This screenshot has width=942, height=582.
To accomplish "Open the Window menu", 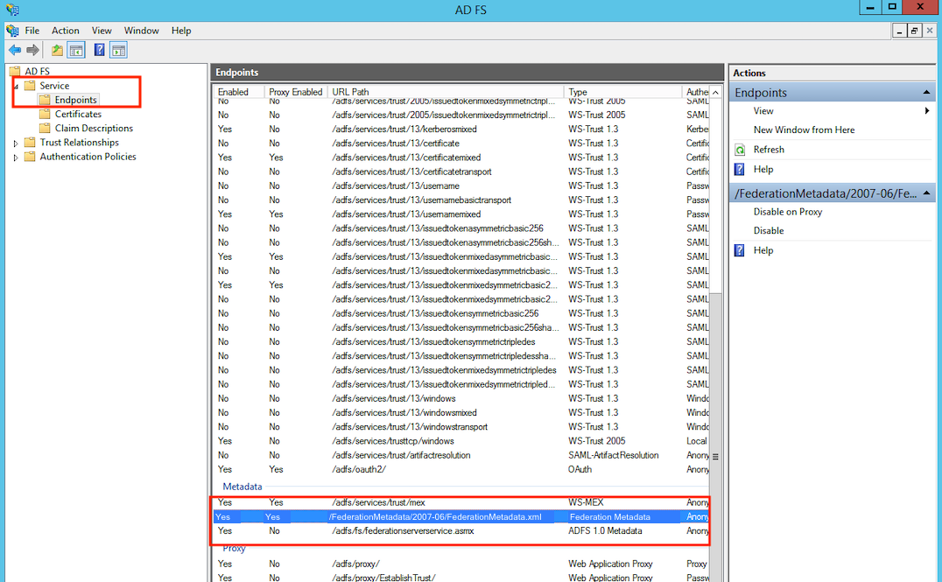I will coord(141,30).
